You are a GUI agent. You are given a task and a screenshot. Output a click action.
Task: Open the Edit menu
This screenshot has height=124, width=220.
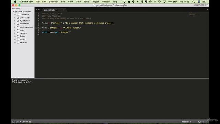pos(44,2)
